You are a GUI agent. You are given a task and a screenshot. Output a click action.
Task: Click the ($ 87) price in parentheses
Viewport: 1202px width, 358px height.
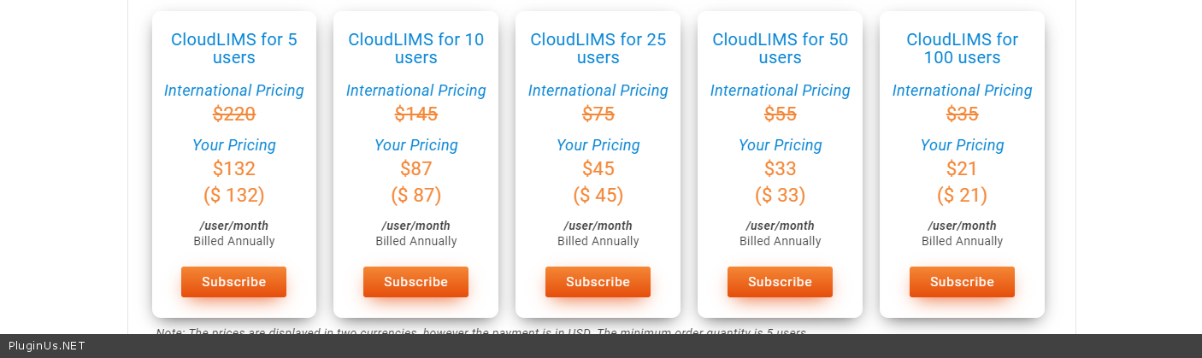point(415,196)
